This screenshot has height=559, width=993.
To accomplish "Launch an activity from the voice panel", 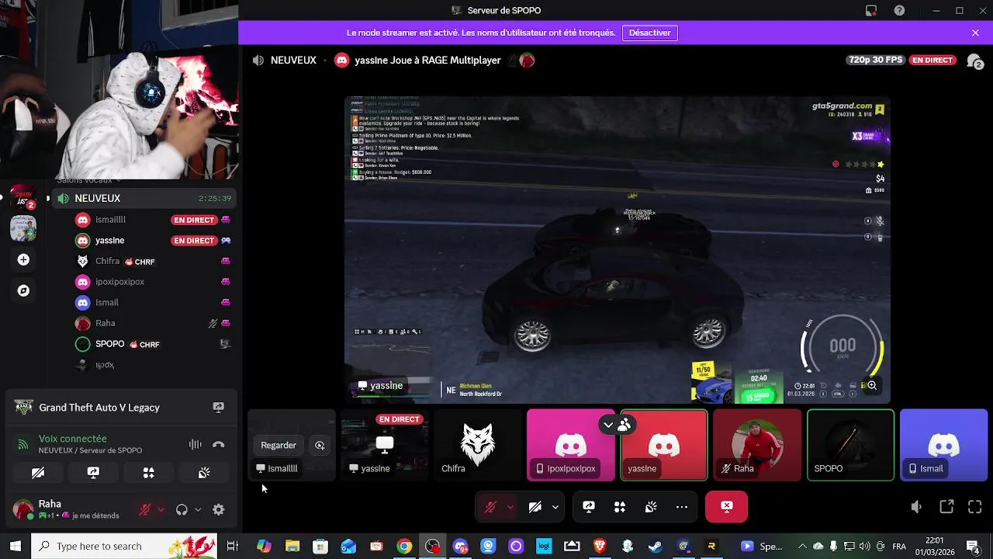I will click(x=148, y=472).
